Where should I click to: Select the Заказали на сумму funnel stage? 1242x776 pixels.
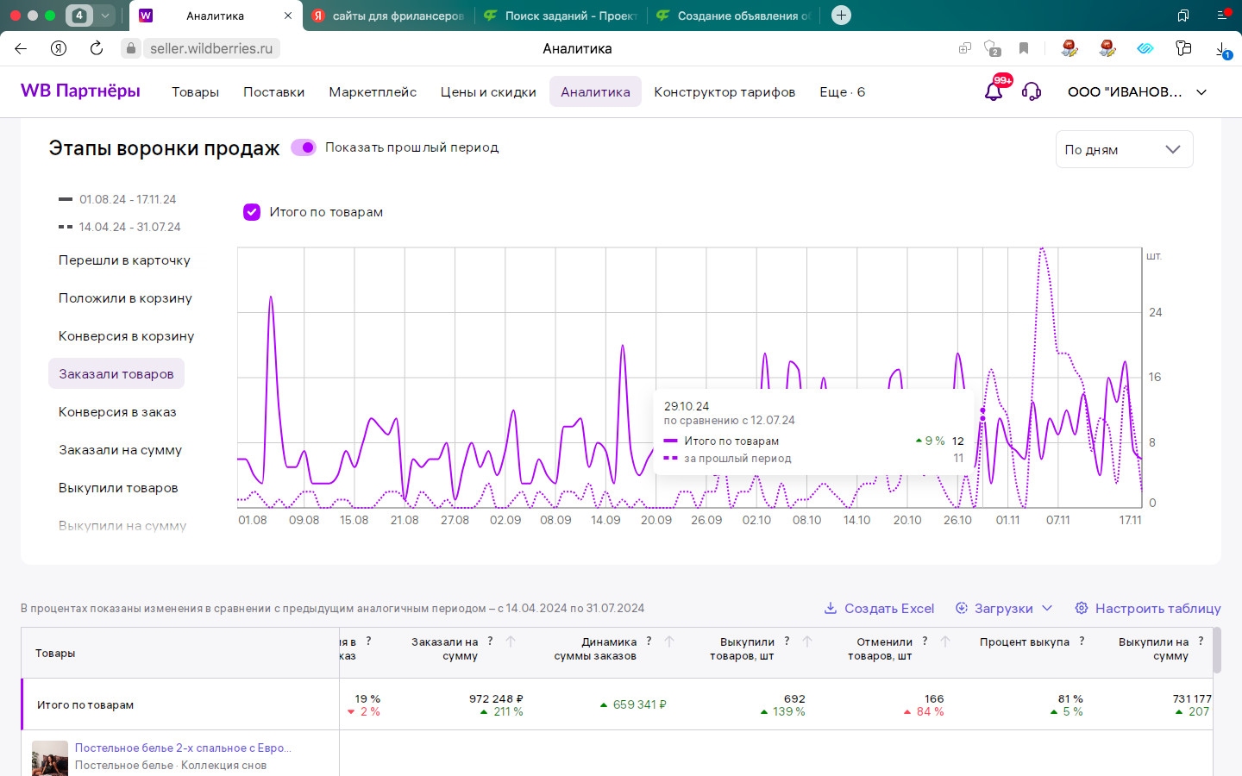[120, 450]
